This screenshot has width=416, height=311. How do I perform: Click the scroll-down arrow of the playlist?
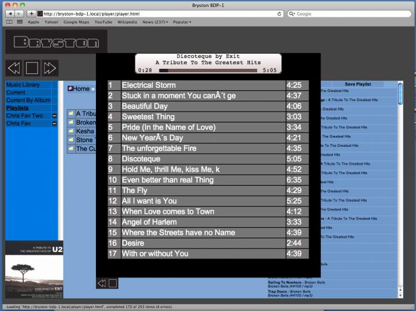[400, 295]
